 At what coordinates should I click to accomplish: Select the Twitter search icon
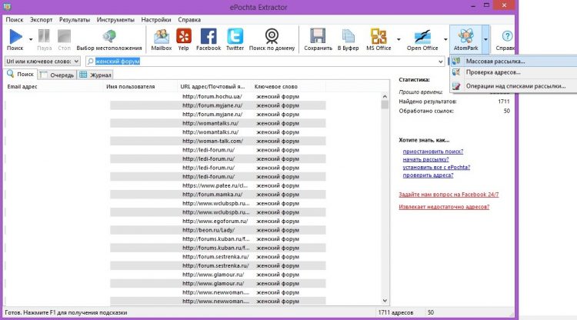coord(235,36)
